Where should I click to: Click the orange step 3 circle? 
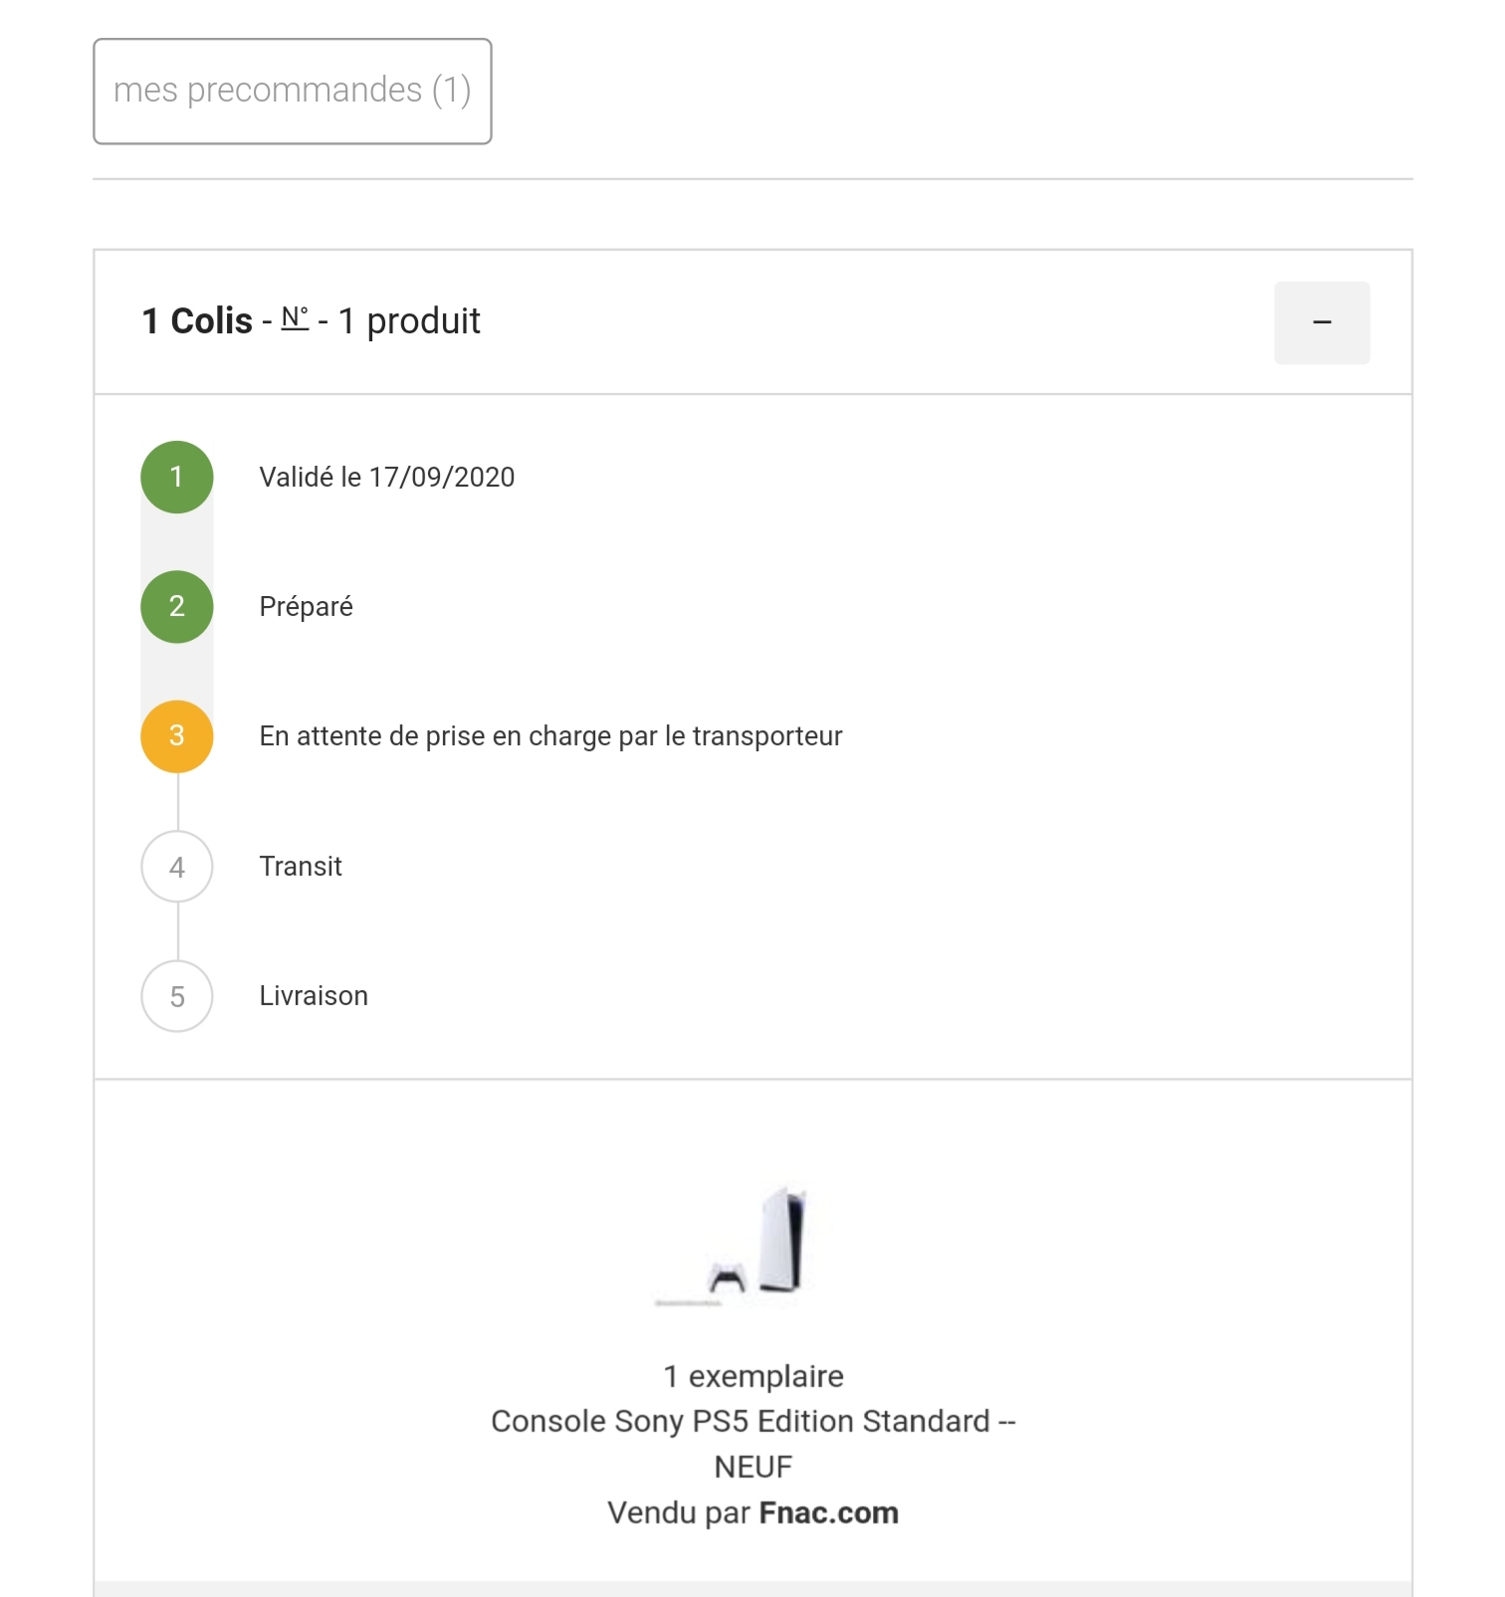(177, 736)
